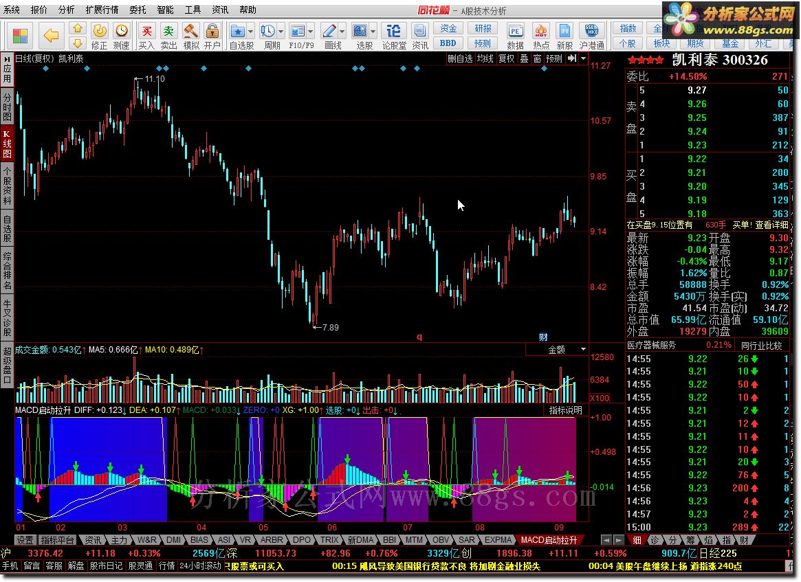Open the 数据 PE icon
This screenshot has width=801, height=582.
(x=515, y=31)
